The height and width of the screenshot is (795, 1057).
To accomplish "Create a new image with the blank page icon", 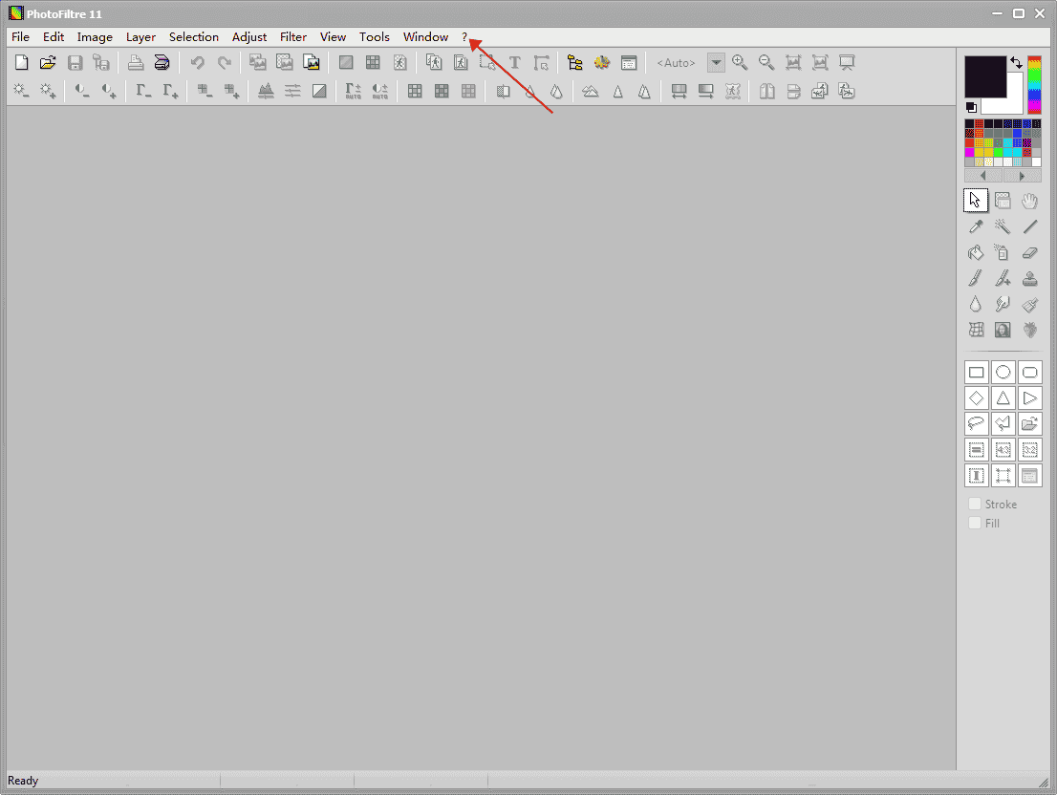I will 22,63.
